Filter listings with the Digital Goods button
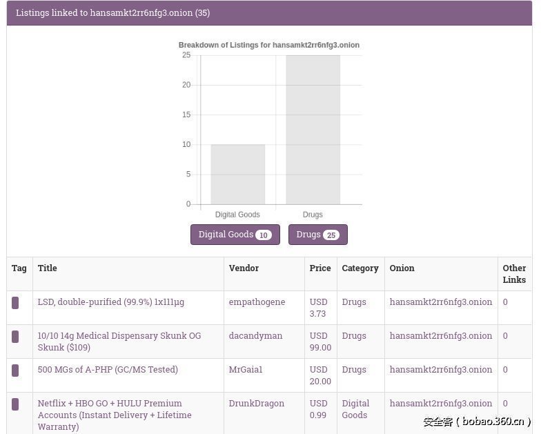 pyautogui.click(x=235, y=235)
